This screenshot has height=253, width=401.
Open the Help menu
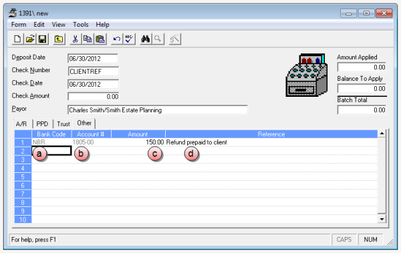[x=102, y=25]
